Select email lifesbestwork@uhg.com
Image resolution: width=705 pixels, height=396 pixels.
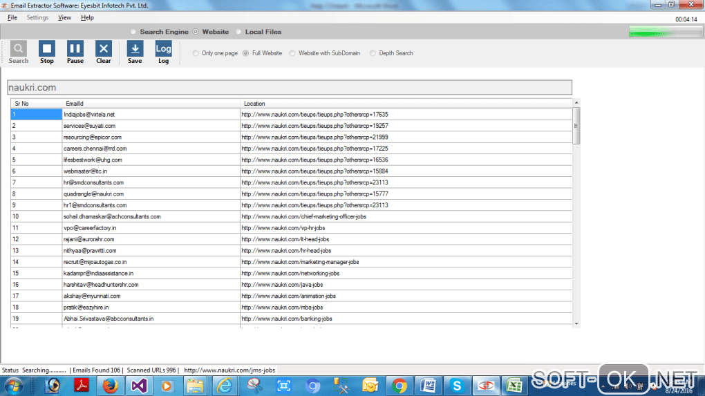click(93, 160)
